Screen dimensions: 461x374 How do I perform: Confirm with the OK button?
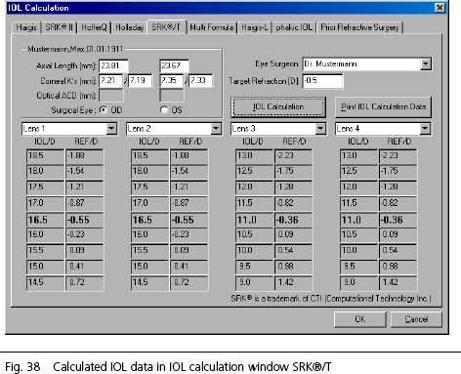pos(360,319)
